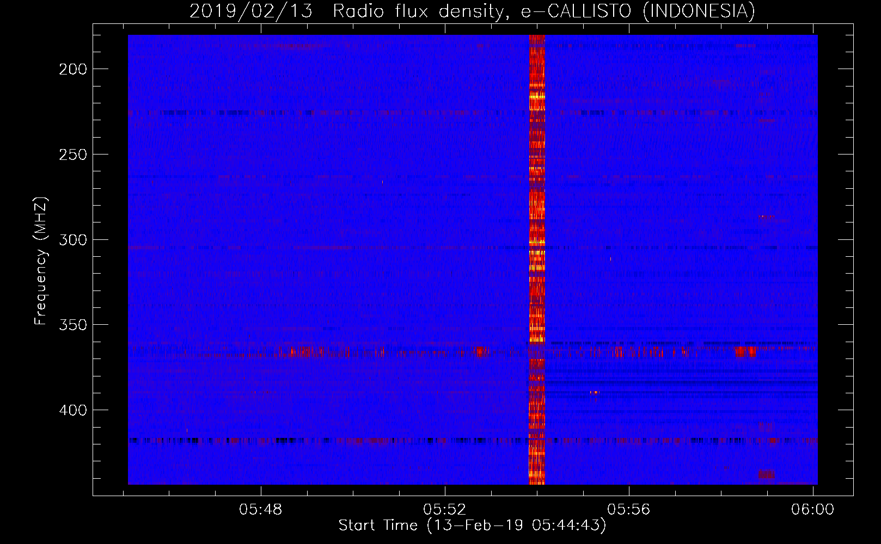This screenshot has width=881, height=544.
Task: Click the 200 frequency tick label
Action: point(73,69)
